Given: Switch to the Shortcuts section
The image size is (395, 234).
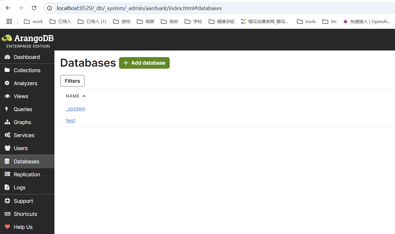Looking at the screenshot, I should pyautogui.click(x=7, y=214).
